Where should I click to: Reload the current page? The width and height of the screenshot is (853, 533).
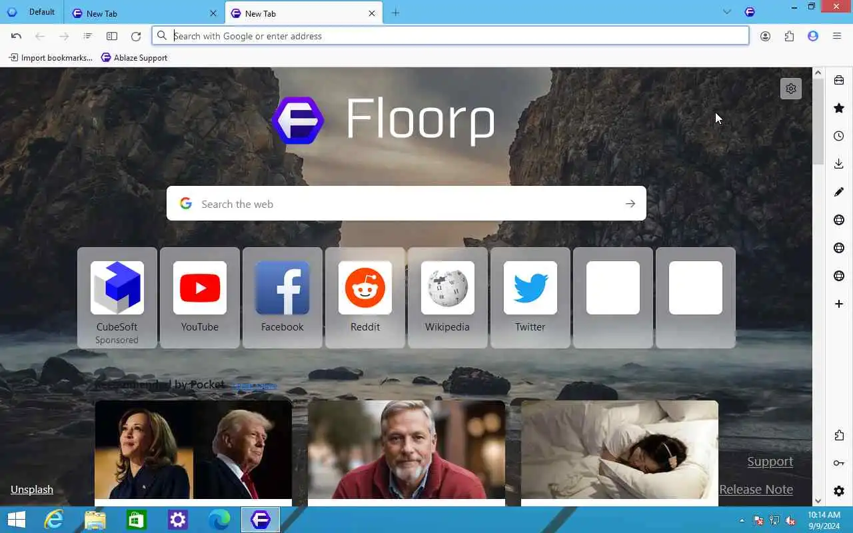coord(136,36)
